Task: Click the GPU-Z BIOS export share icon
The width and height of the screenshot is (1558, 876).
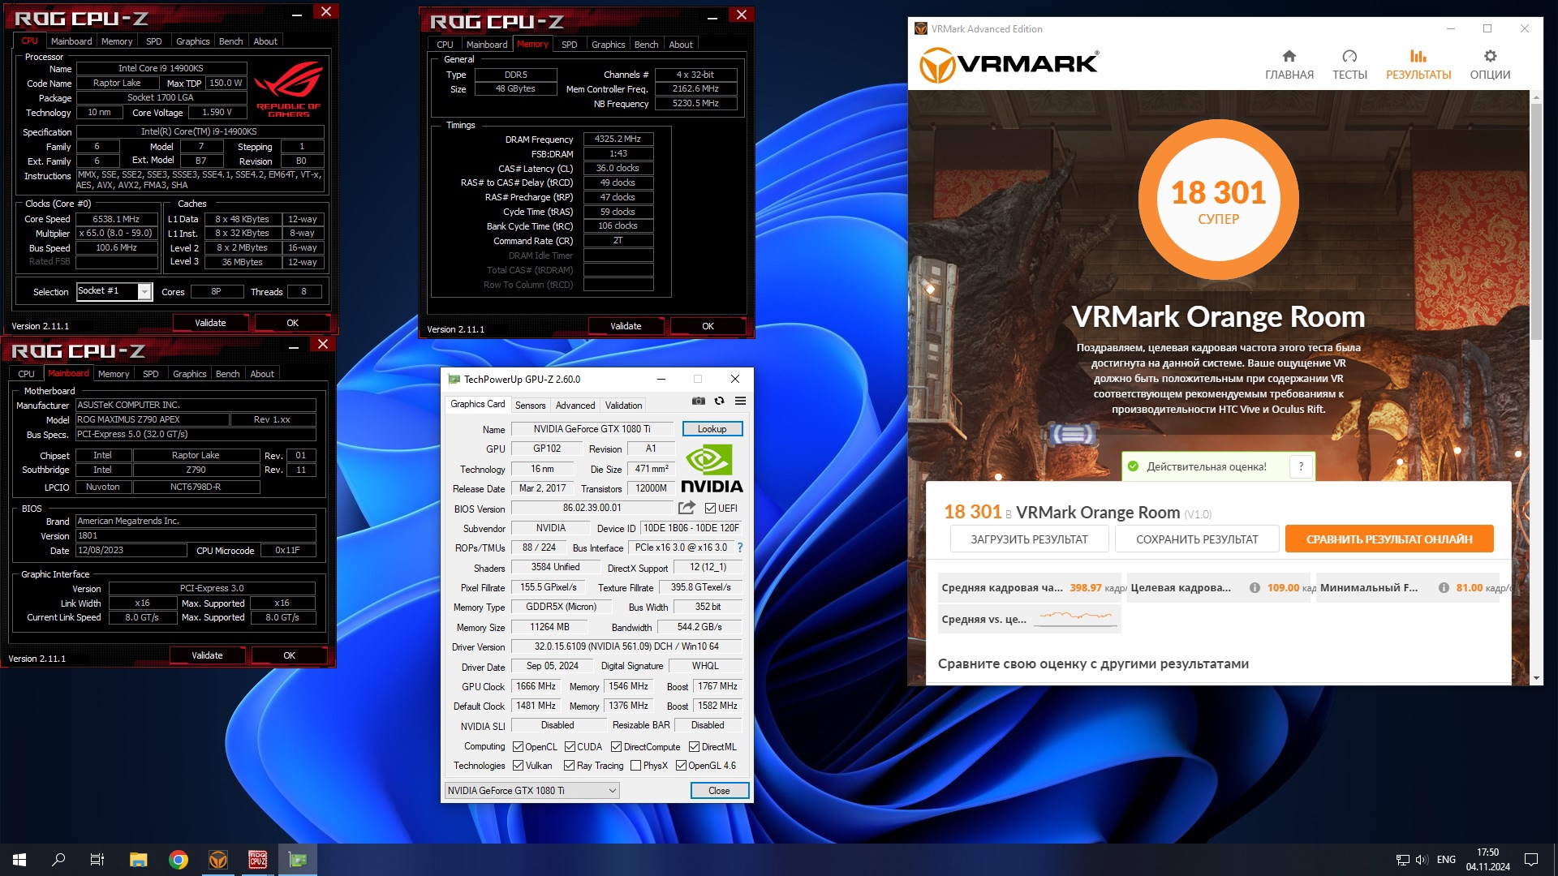Action: pos(686,508)
